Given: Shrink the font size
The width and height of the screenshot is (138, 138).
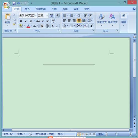Looking at the screenshot, I should pos(57,26).
